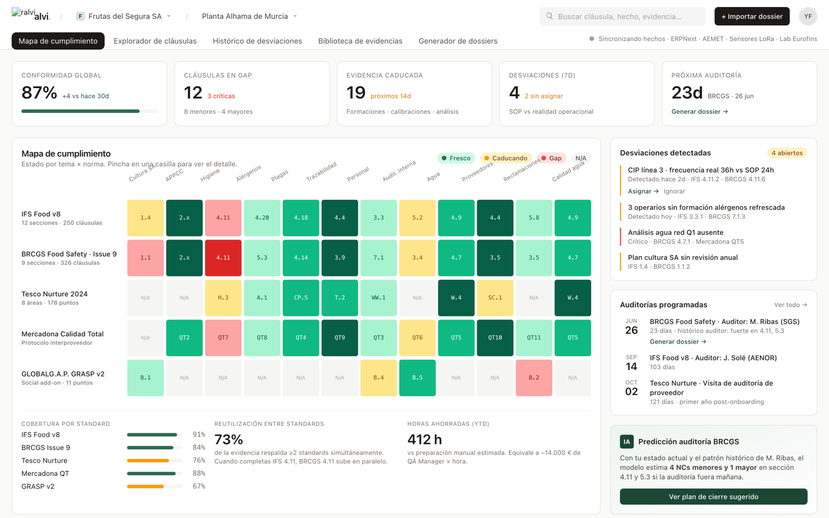Click the Desviaciones (7D) card
The image size is (829, 518).
577,94
